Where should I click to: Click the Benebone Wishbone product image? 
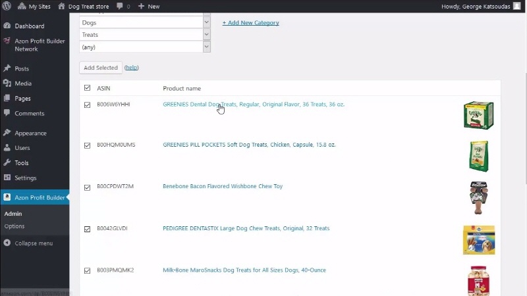(x=479, y=198)
